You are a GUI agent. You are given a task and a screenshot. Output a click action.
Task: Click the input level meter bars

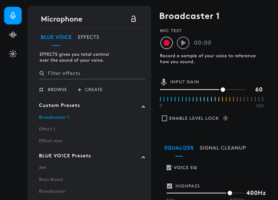[211, 99]
